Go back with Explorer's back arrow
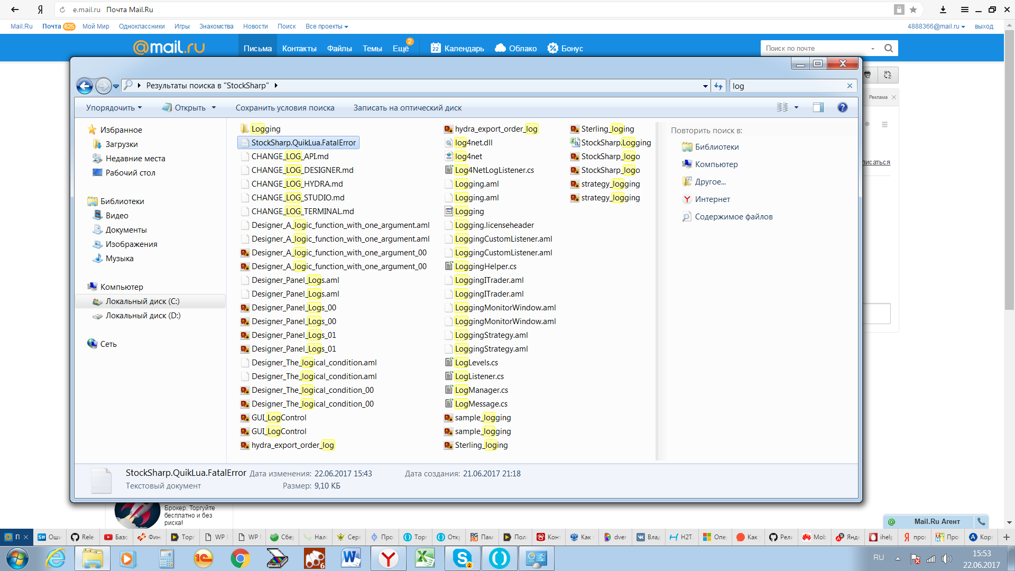Image resolution: width=1015 pixels, height=571 pixels. 85,86
